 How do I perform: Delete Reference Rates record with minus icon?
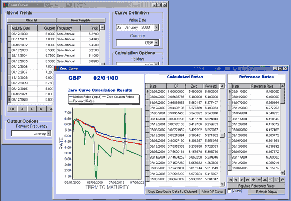click(259, 180)
